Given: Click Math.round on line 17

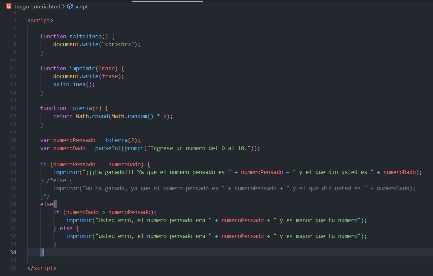Looking at the screenshot, I should coord(92,116).
